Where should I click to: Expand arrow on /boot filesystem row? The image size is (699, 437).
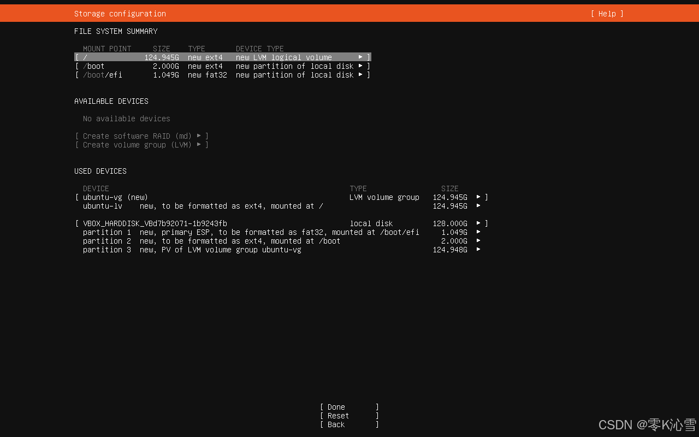[360, 66]
